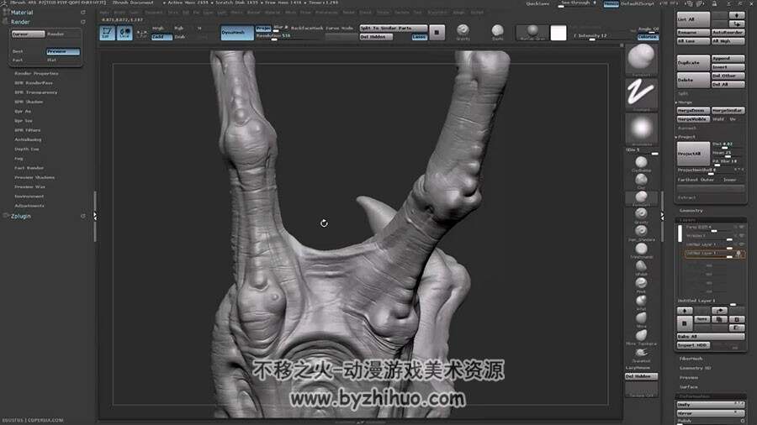Open the alpha thumbnail
The height and width of the screenshot is (425, 757).
(641, 129)
